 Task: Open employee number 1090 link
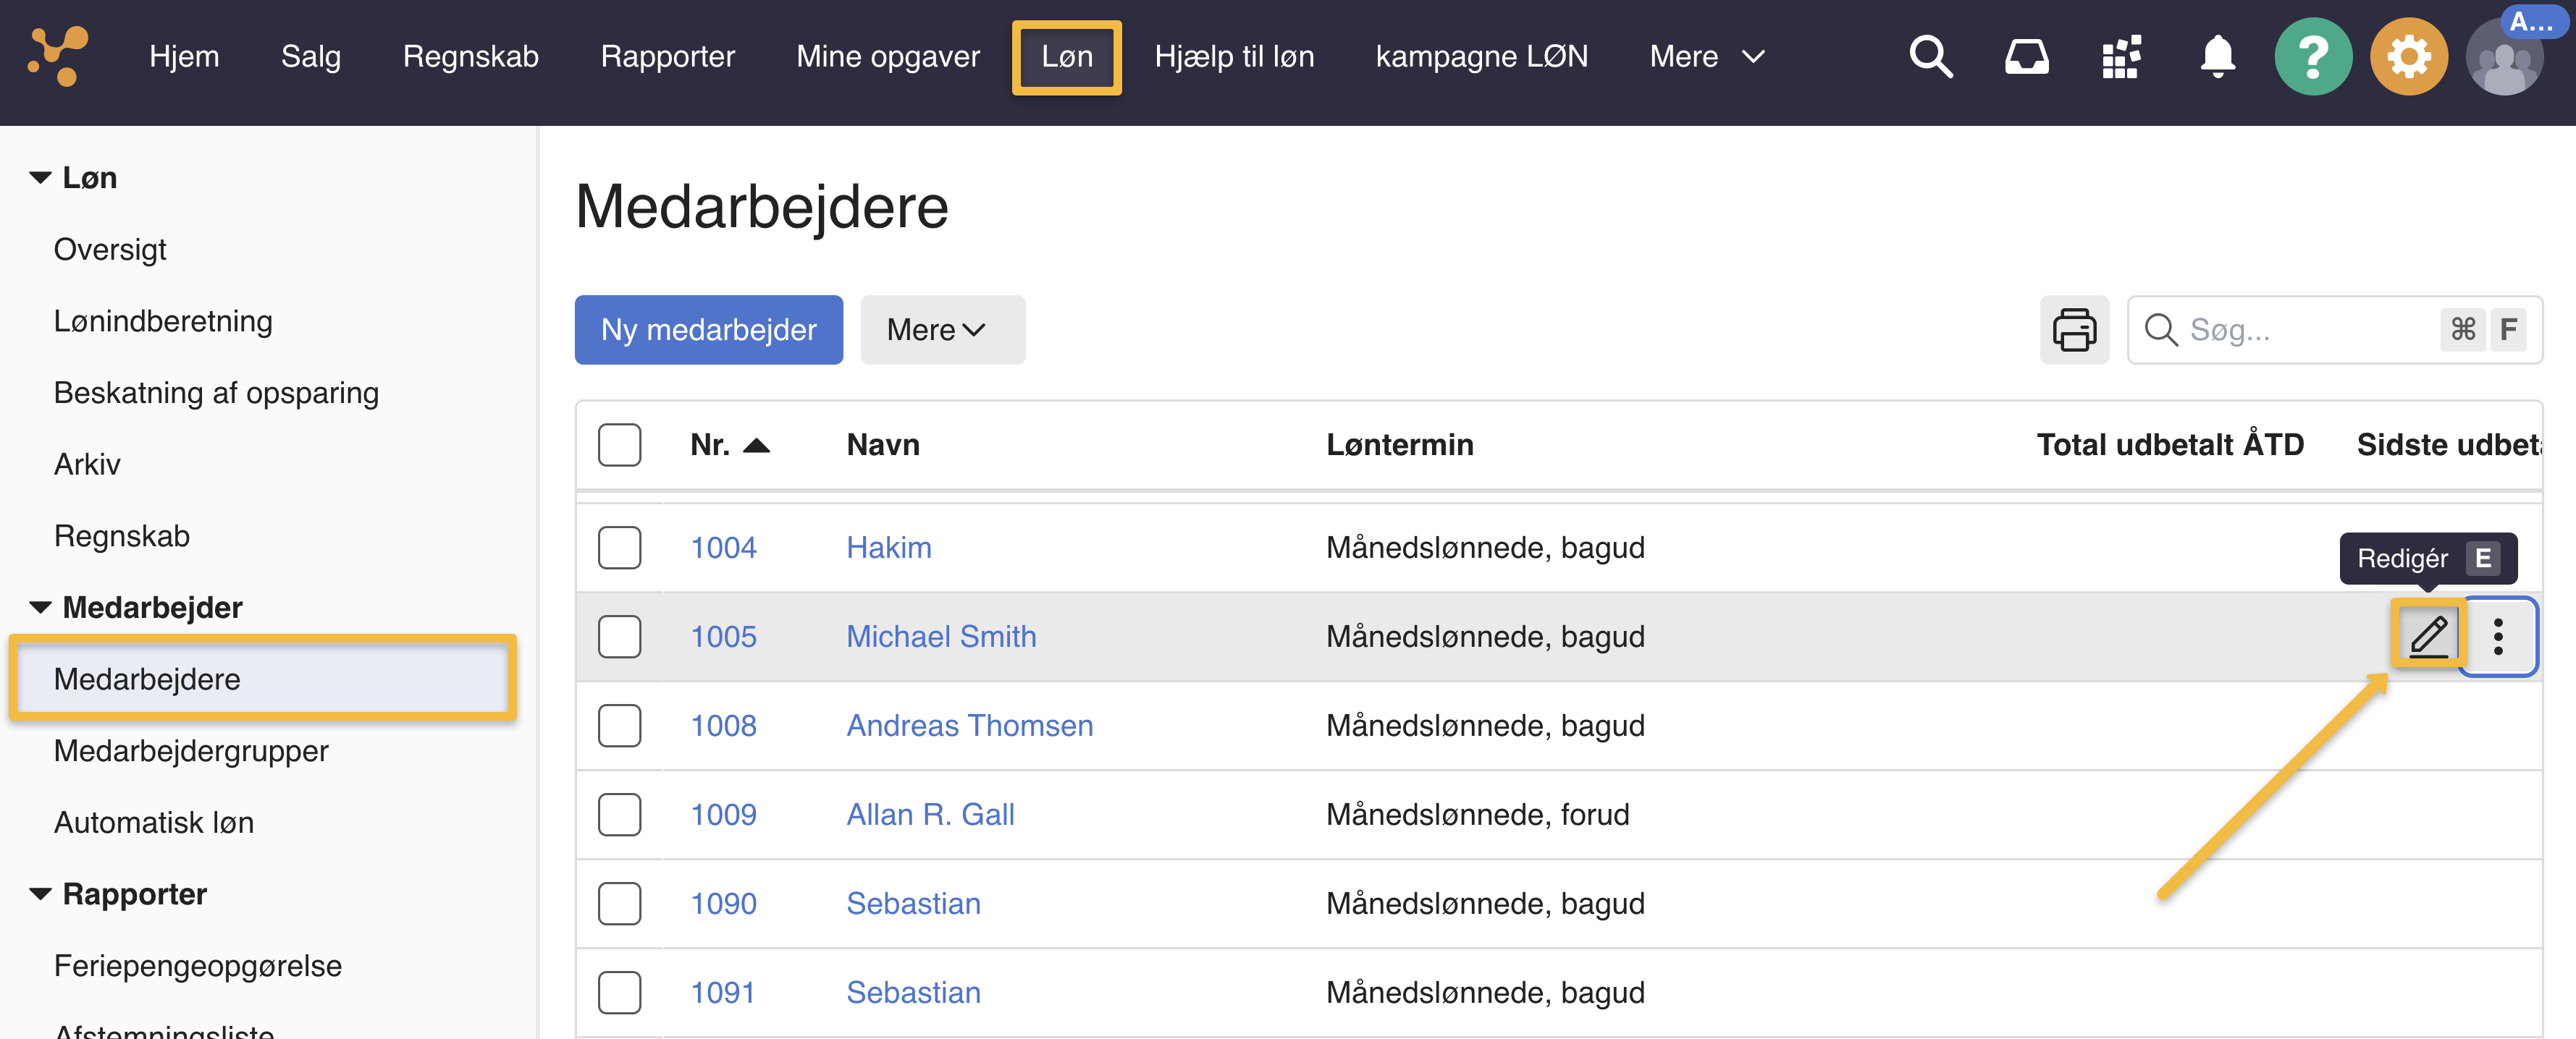point(723,903)
